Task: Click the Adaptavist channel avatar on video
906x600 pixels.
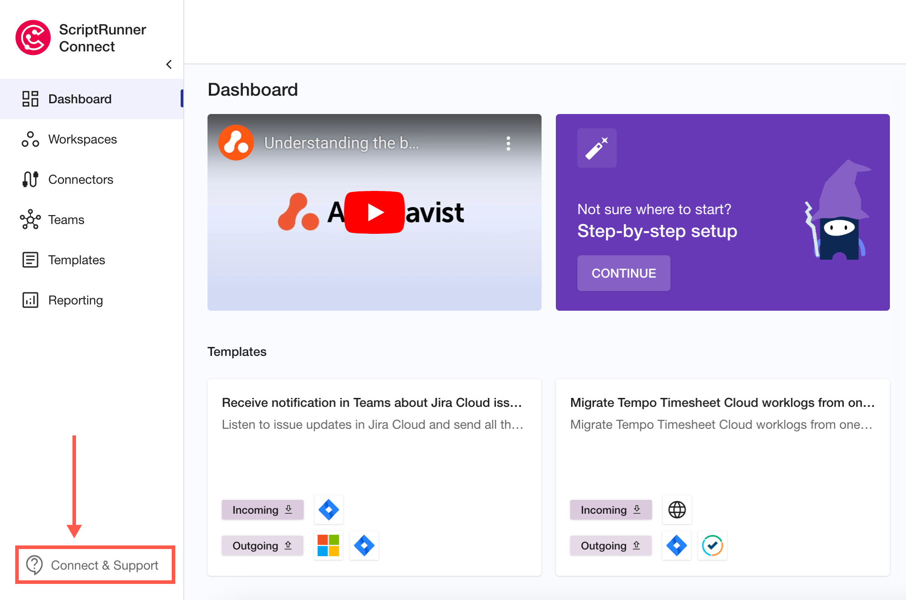Action: click(236, 143)
